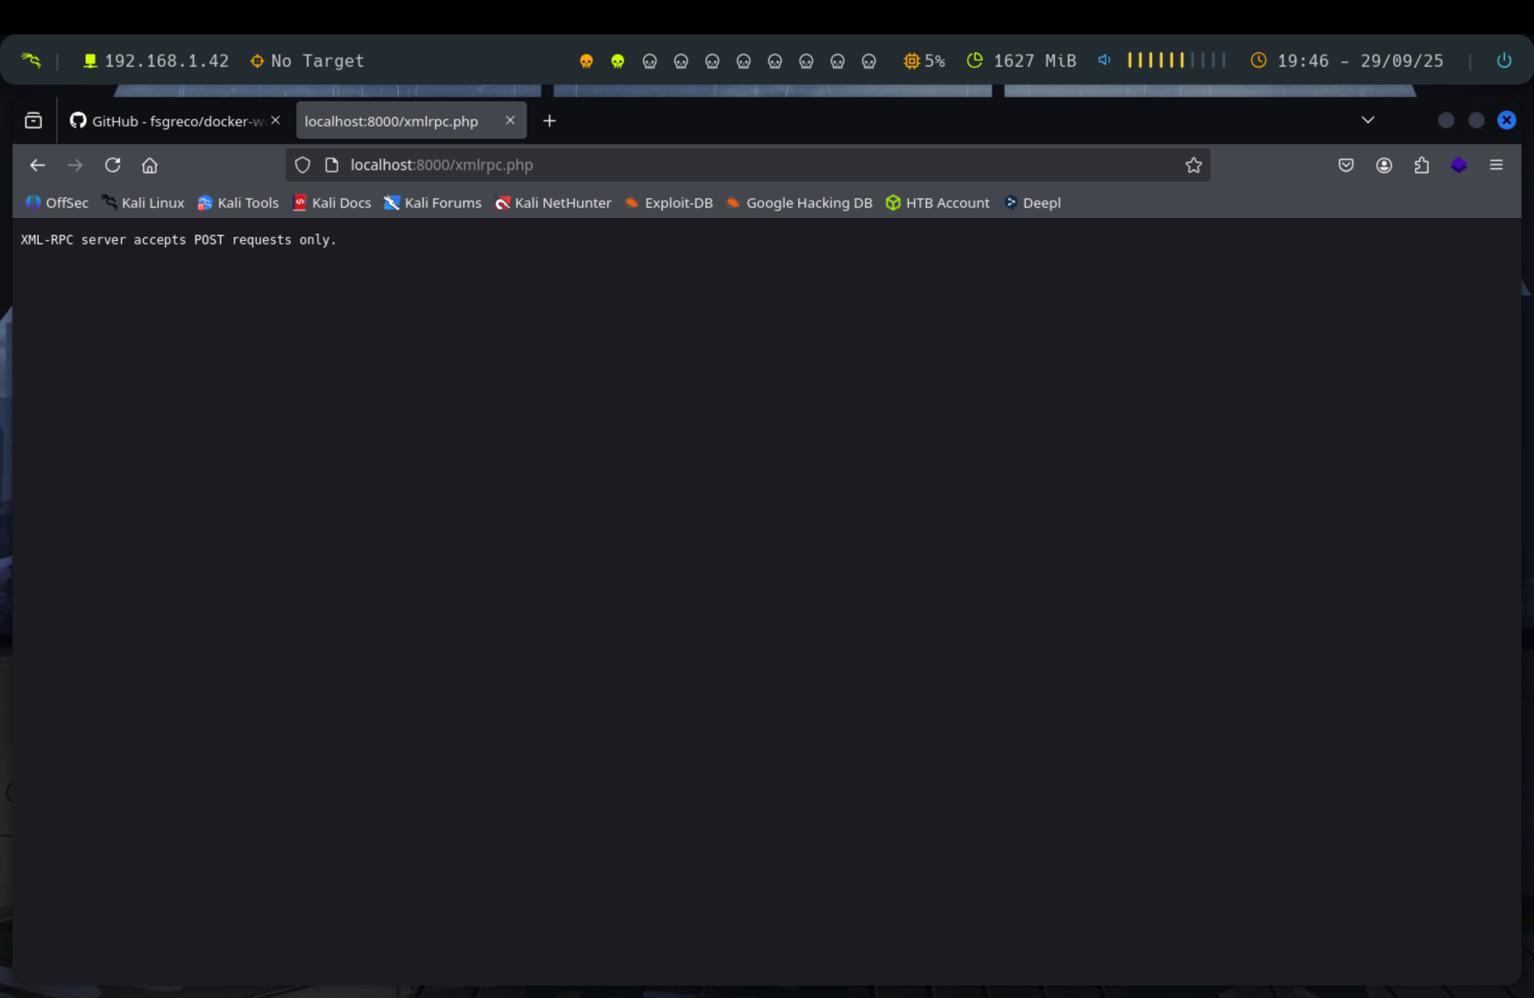
Task: Open the browser home page
Action: 150,165
